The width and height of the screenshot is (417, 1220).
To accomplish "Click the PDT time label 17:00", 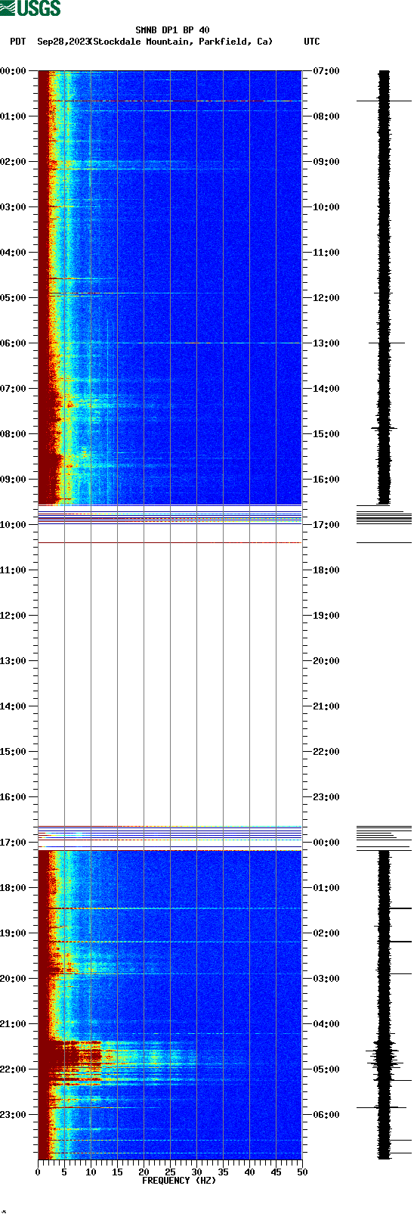I will coord(14,843).
